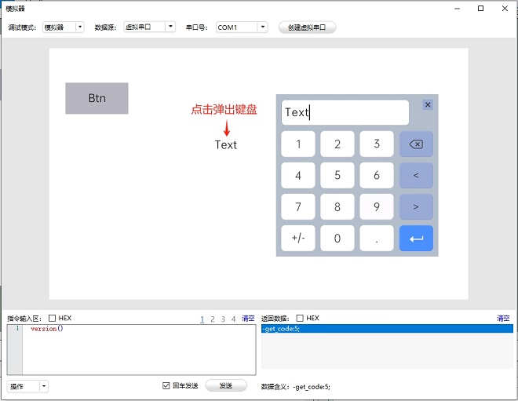Tap keypad digit 4
Viewport: 518px width, 401px height.
[298, 176]
